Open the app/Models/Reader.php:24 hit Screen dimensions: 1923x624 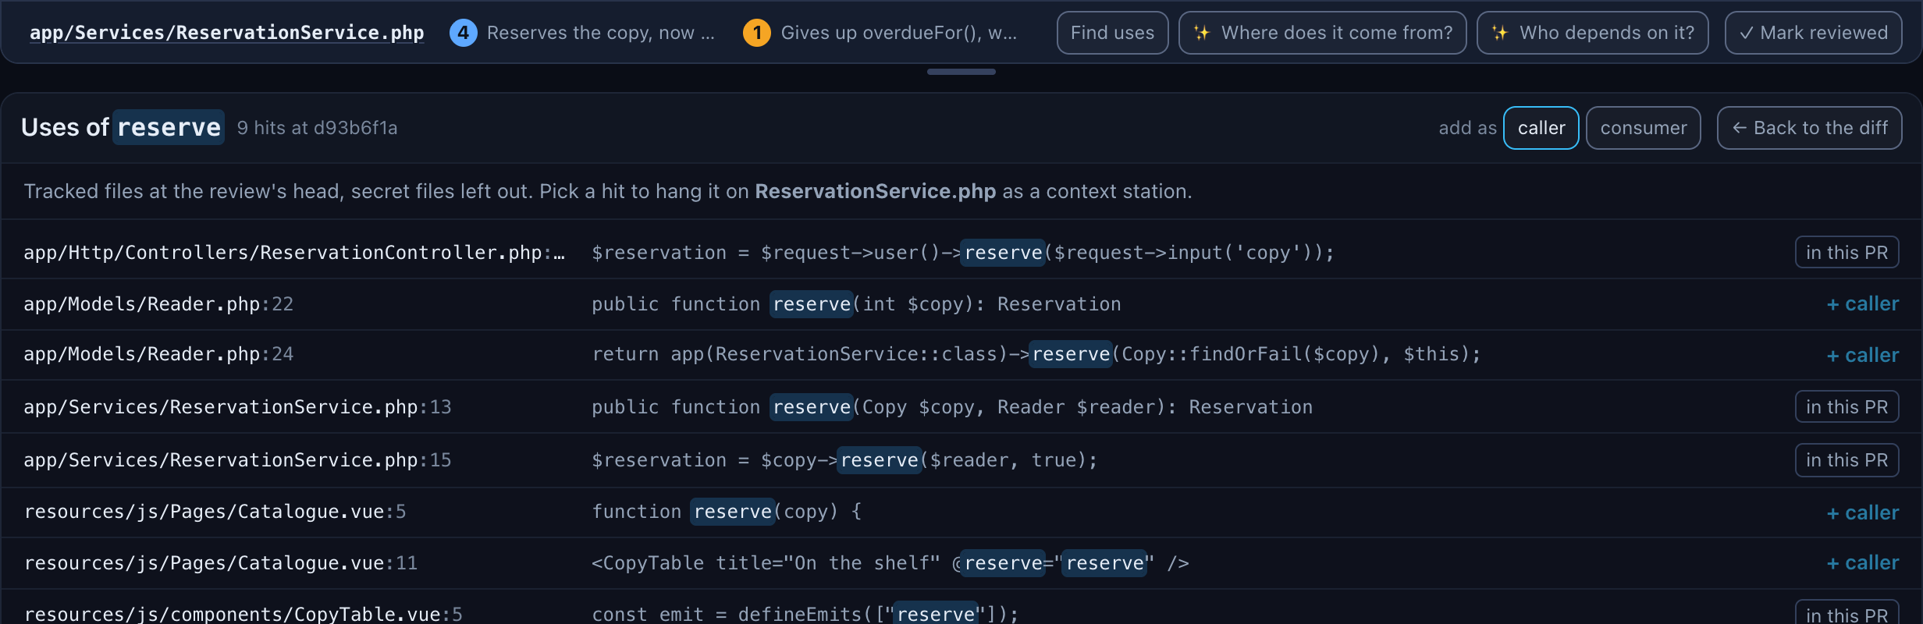pos(961,355)
